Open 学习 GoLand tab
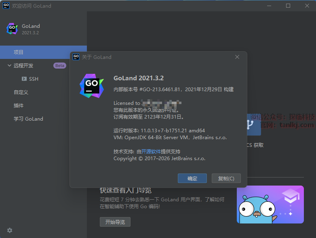This screenshot has width=316, height=238. tap(28, 119)
